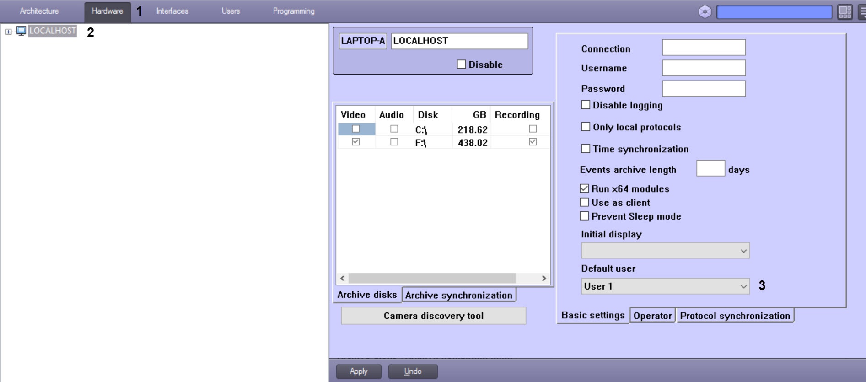This screenshot has width=866, height=382.
Task: Switch to the Interfaces tab
Action: click(172, 11)
